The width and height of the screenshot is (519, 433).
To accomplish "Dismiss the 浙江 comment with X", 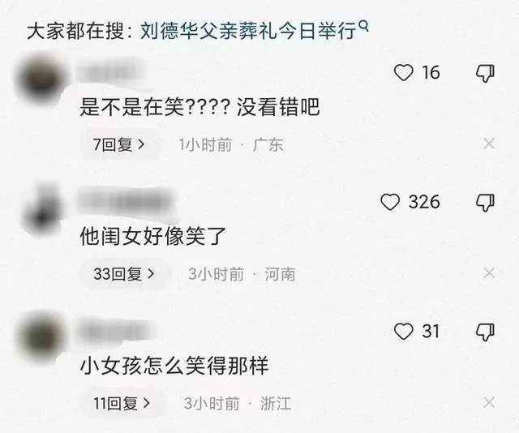I will pyautogui.click(x=489, y=402).
